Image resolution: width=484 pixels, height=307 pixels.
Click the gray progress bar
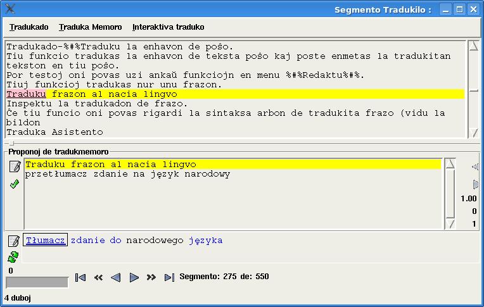[x=37, y=282]
